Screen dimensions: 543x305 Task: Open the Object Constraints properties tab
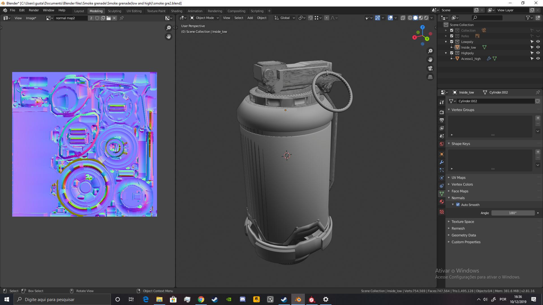click(441, 186)
